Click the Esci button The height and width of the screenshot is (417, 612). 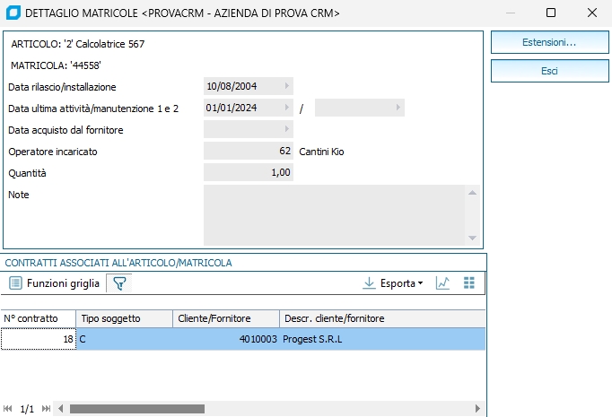point(549,71)
